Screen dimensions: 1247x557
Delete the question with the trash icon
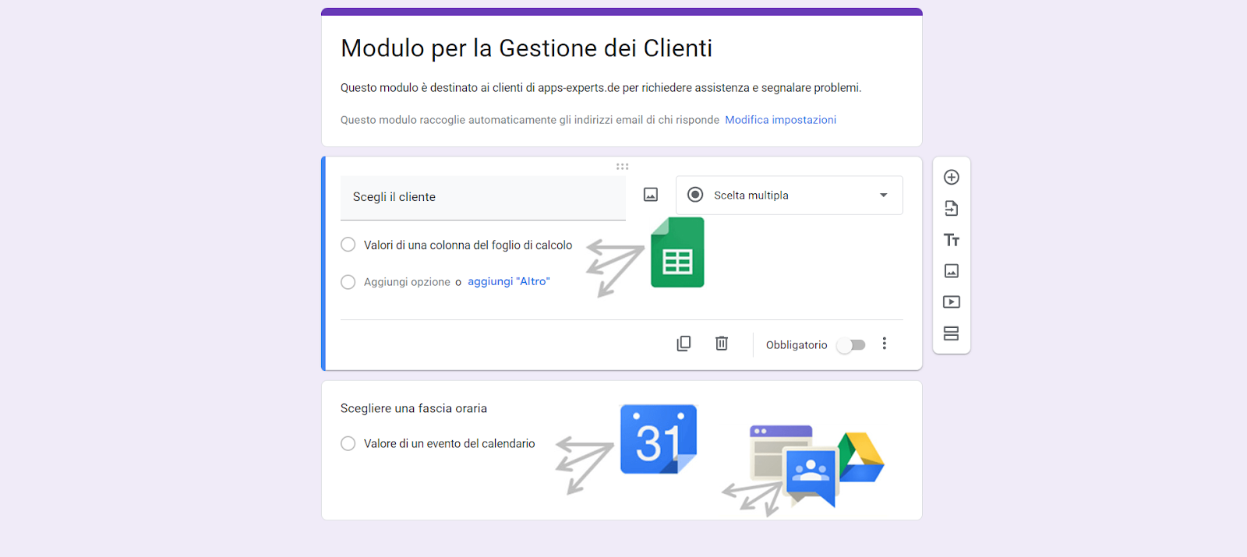pos(722,344)
